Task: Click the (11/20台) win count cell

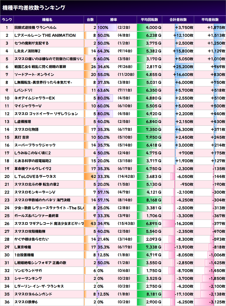Action: point(126,74)
